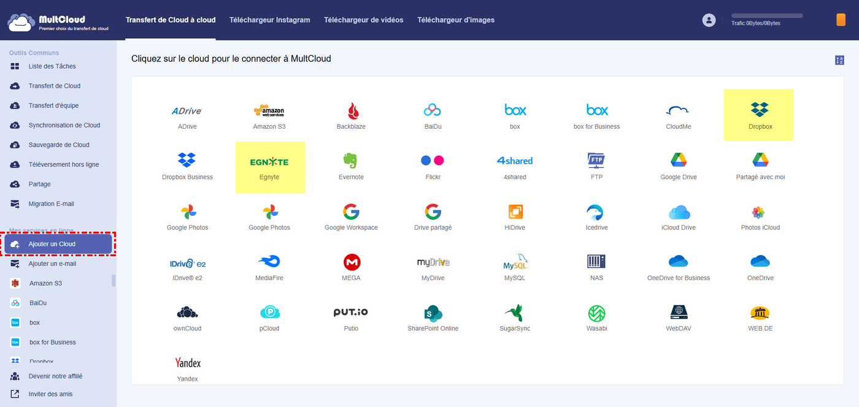This screenshot has width=859, height=407.
Task: Click the box for Business icon in grid
Action: [x=596, y=110]
